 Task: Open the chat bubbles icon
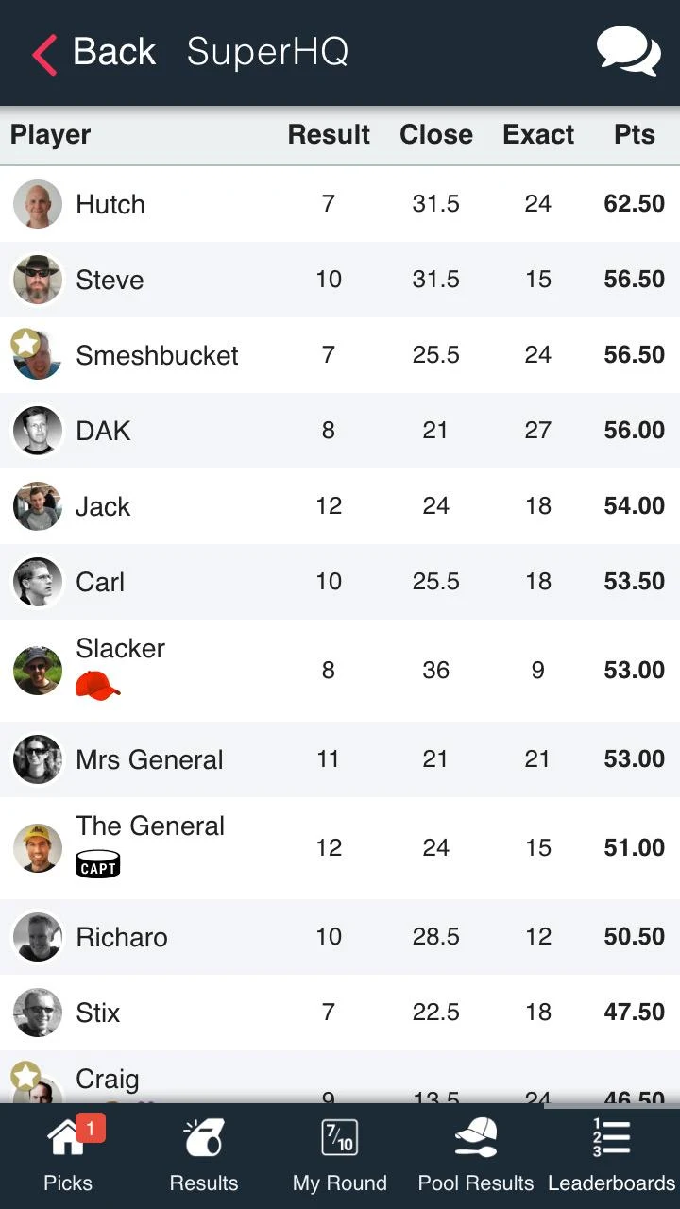click(x=628, y=51)
